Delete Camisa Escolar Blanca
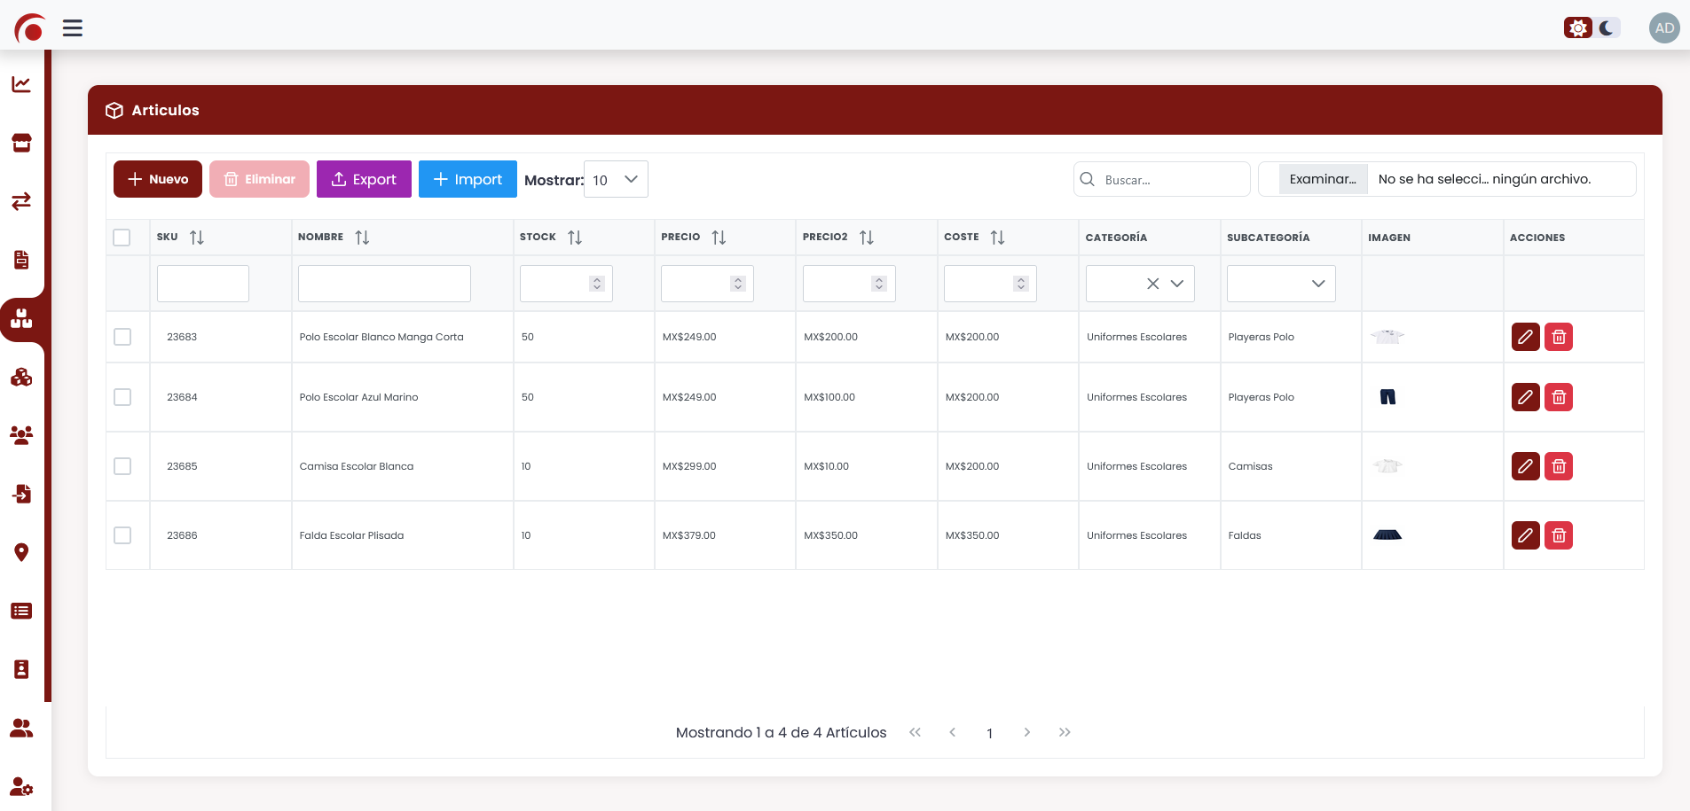The image size is (1690, 811). 1559,466
